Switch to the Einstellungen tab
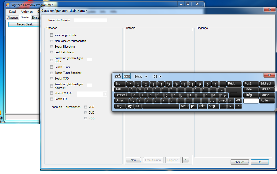 [35, 18]
